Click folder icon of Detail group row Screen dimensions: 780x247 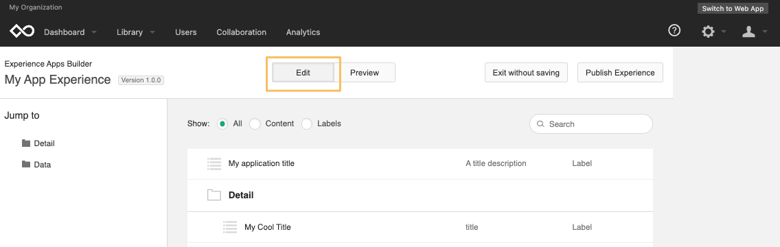(x=214, y=195)
